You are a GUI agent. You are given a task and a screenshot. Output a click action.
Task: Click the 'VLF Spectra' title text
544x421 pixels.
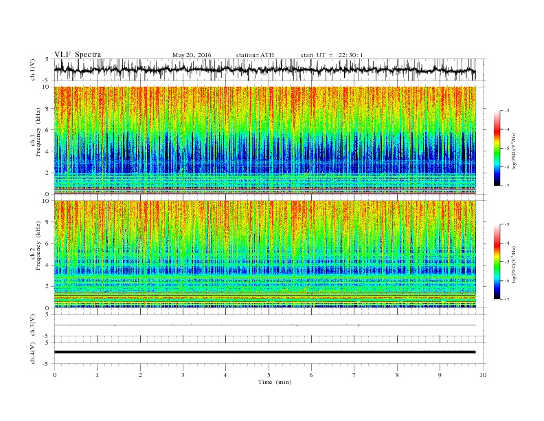click(78, 54)
